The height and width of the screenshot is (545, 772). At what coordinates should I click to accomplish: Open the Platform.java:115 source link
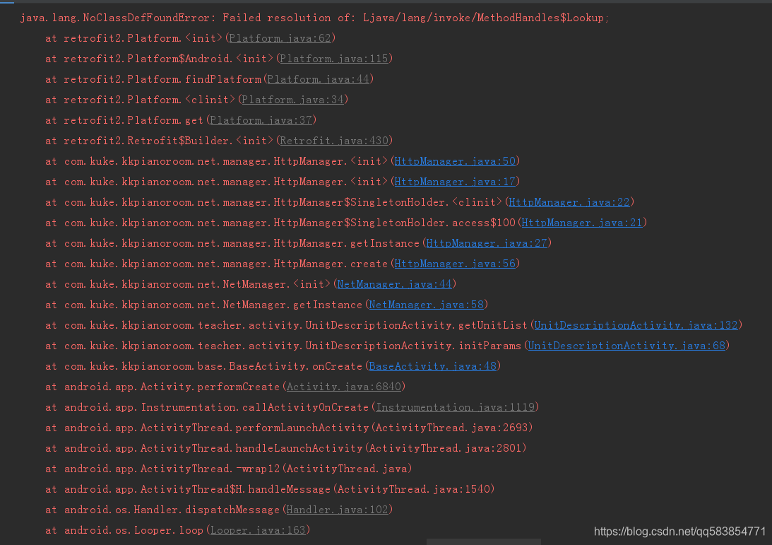click(334, 59)
